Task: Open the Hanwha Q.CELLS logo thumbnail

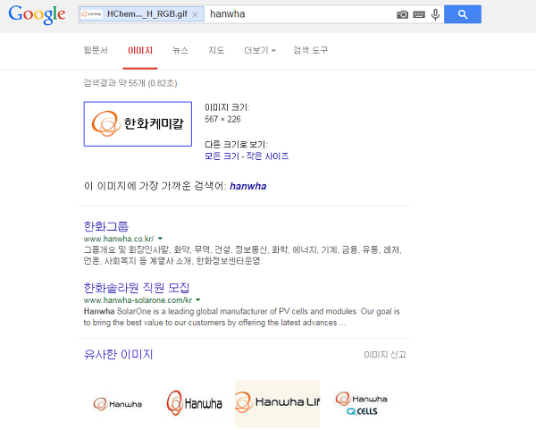Action: [361, 404]
